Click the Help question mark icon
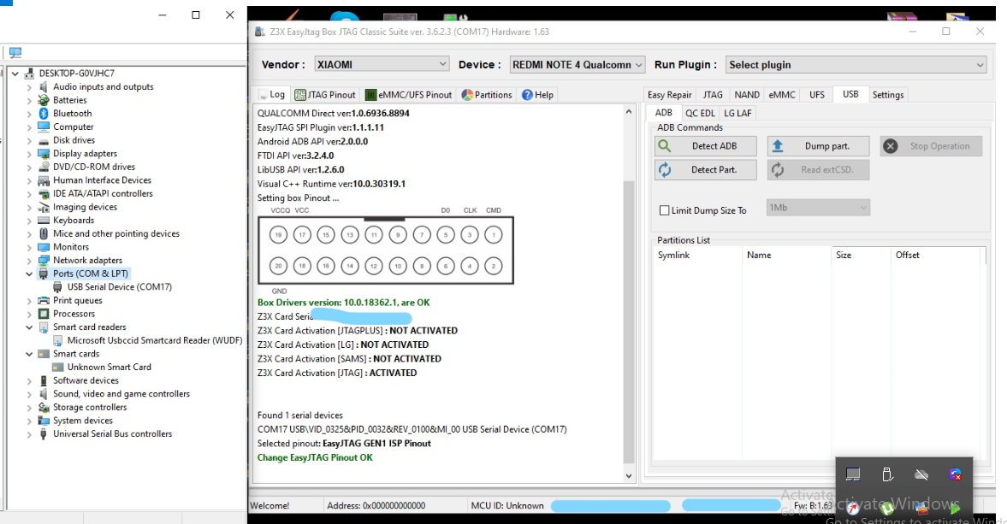This screenshot has height=524, width=1007. pyautogui.click(x=527, y=95)
